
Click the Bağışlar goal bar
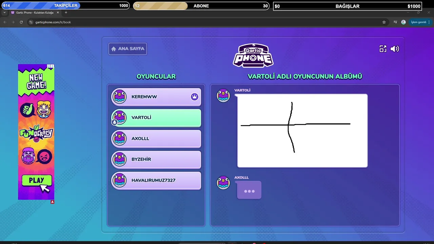[348, 6]
